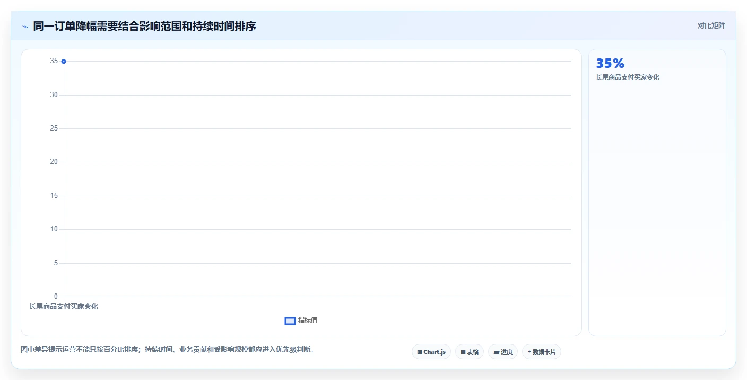The height and width of the screenshot is (380, 747).
Task: Click the 指标值 legend color box
Action: 290,321
